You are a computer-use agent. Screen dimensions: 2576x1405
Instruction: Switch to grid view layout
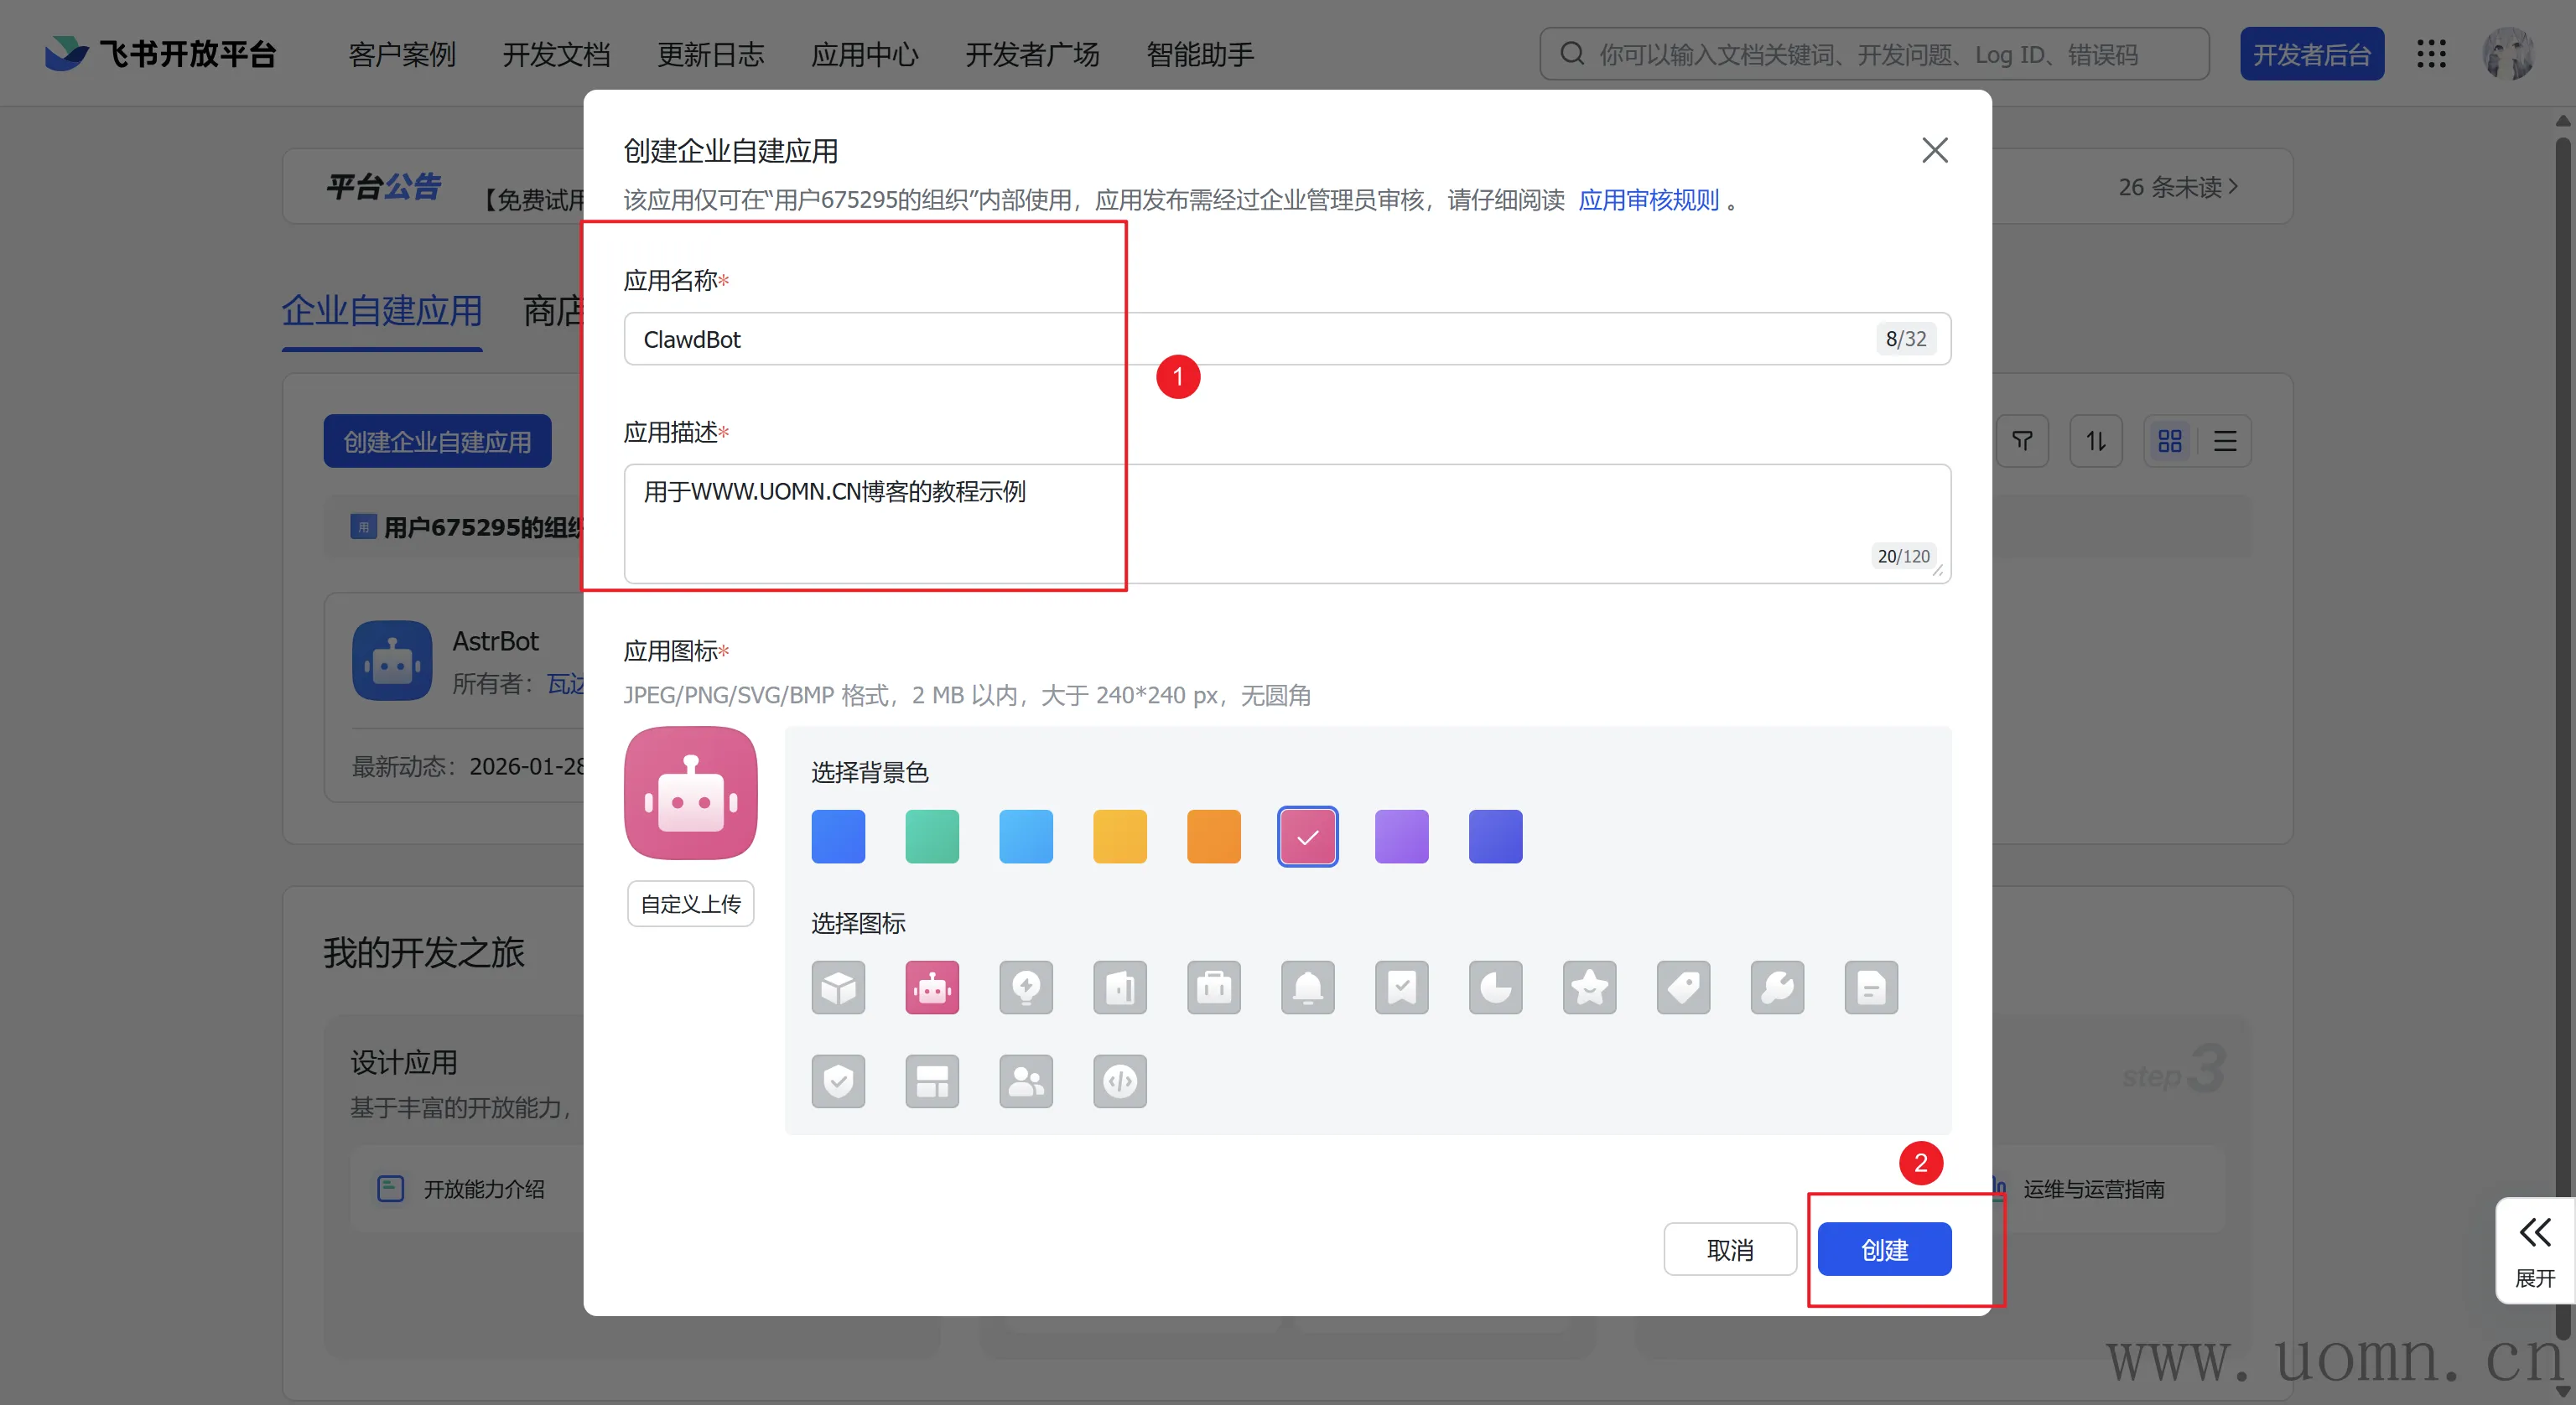[x=2169, y=441]
